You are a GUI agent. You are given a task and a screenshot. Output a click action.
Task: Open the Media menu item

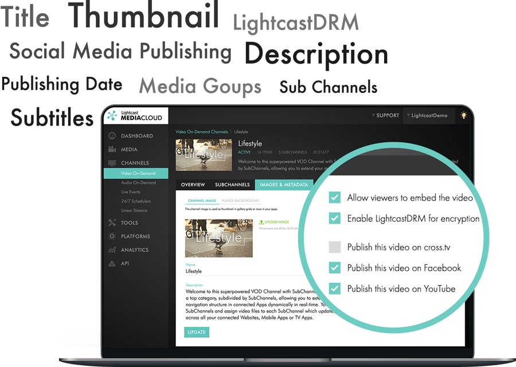pos(129,150)
